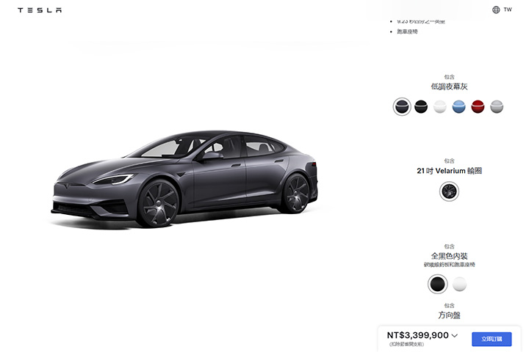
Task: Choose the solid black paint swatch
Action: 421,107
